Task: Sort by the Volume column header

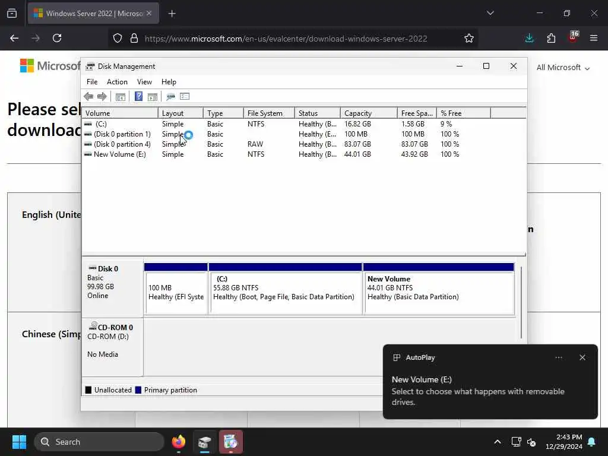Action: point(120,113)
